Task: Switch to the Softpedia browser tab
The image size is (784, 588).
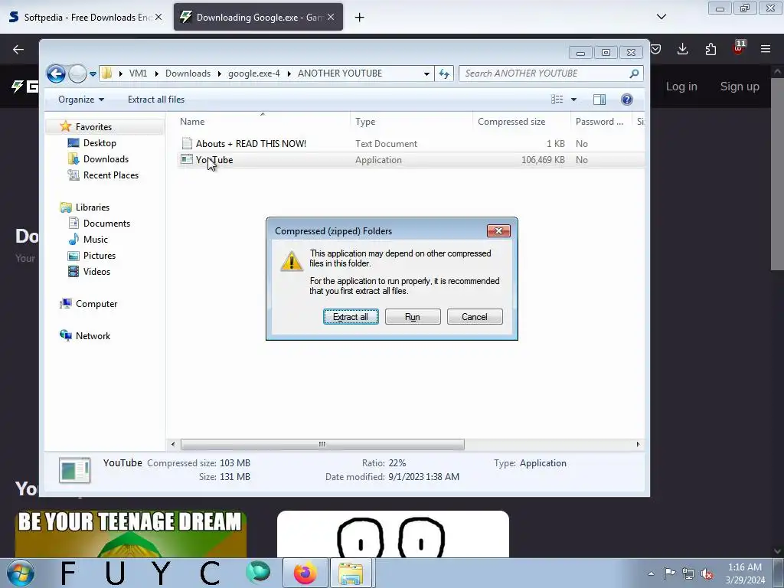Action: [85, 17]
